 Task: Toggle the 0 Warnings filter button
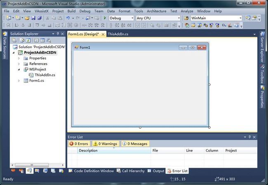pyautogui.click(x=105, y=144)
